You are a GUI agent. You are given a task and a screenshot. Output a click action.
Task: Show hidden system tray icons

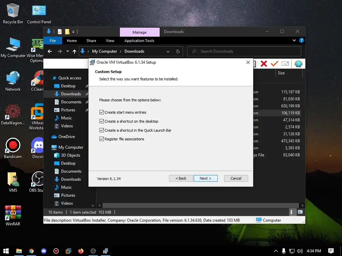(276, 251)
